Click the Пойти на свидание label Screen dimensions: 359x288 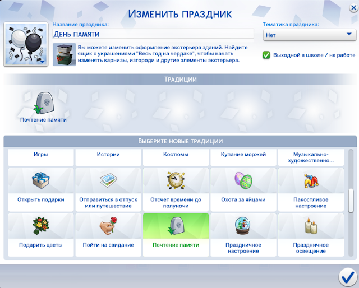108,245
